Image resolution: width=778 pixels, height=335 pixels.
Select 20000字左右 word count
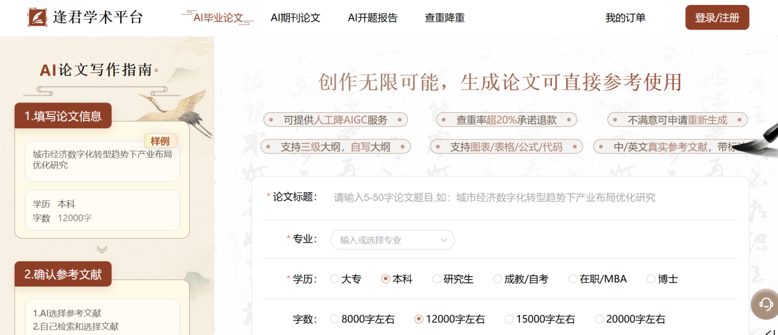pyautogui.click(x=630, y=319)
